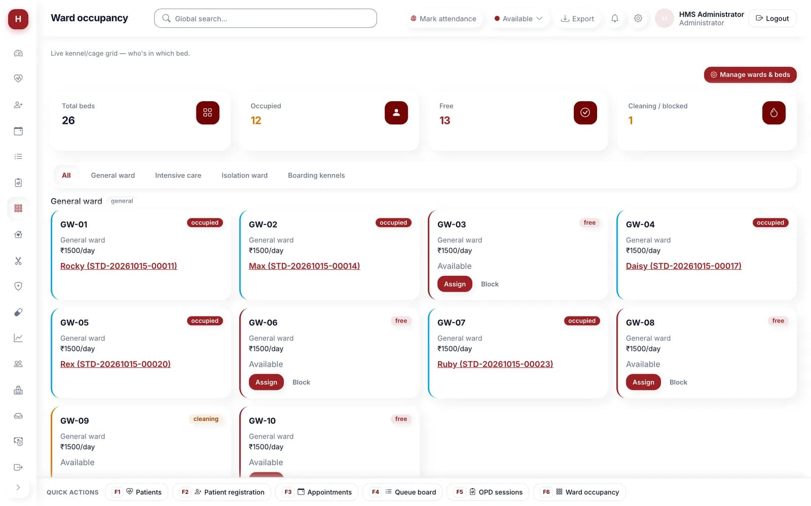
Task: Open the heartbeat patients icon in sidebar
Action: click(x=18, y=78)
